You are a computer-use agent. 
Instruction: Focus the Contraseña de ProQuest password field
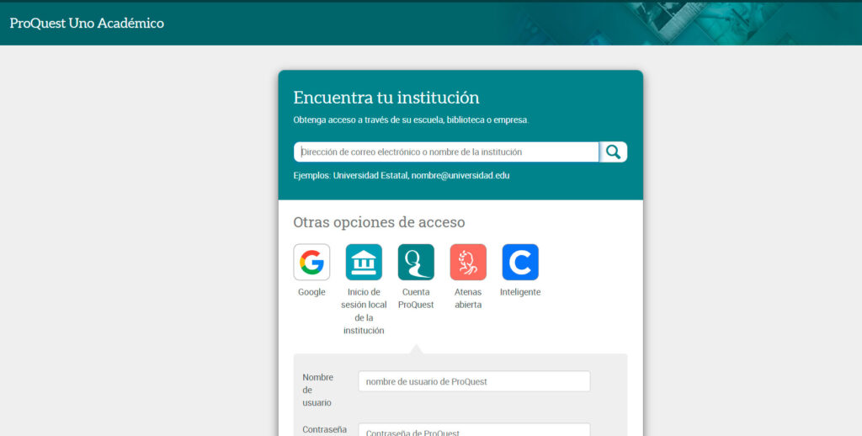475,430
